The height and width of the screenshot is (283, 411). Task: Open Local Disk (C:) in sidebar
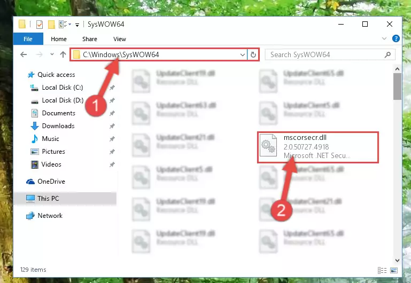pos(57,88)
